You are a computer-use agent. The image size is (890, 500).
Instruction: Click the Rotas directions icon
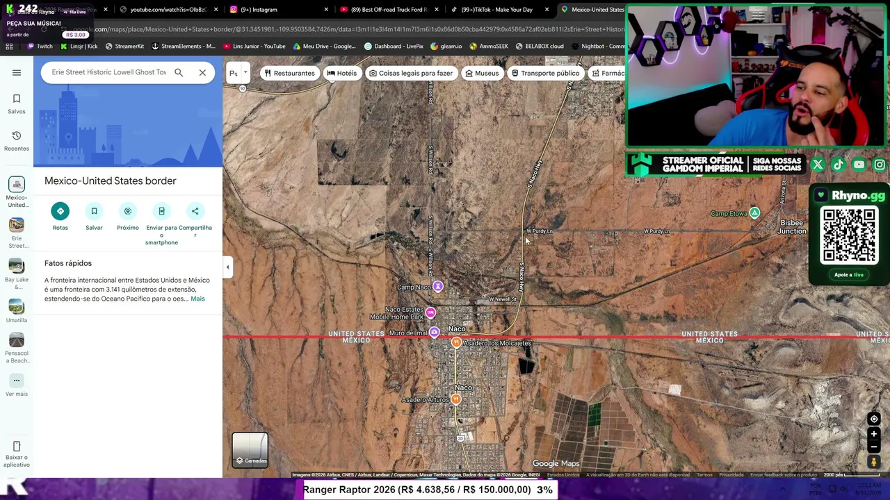click(60, 211)
